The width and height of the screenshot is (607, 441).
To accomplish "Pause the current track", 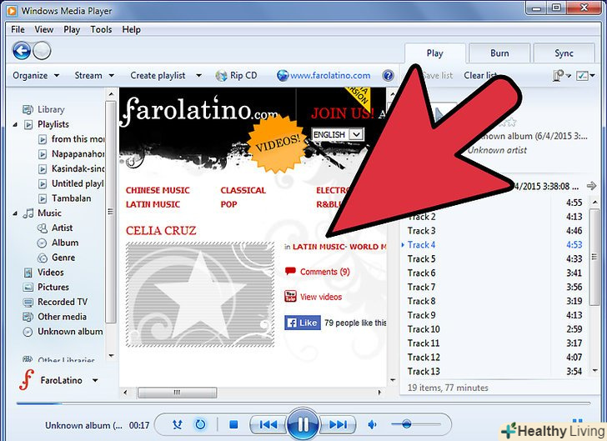I will pyautogui.click(x=303, y=424).
